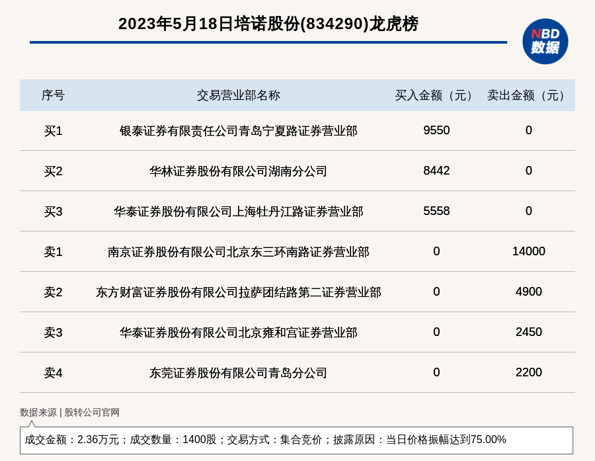595x461 pixels.
Task: Click the buy amount 5558
Action: 436,211
